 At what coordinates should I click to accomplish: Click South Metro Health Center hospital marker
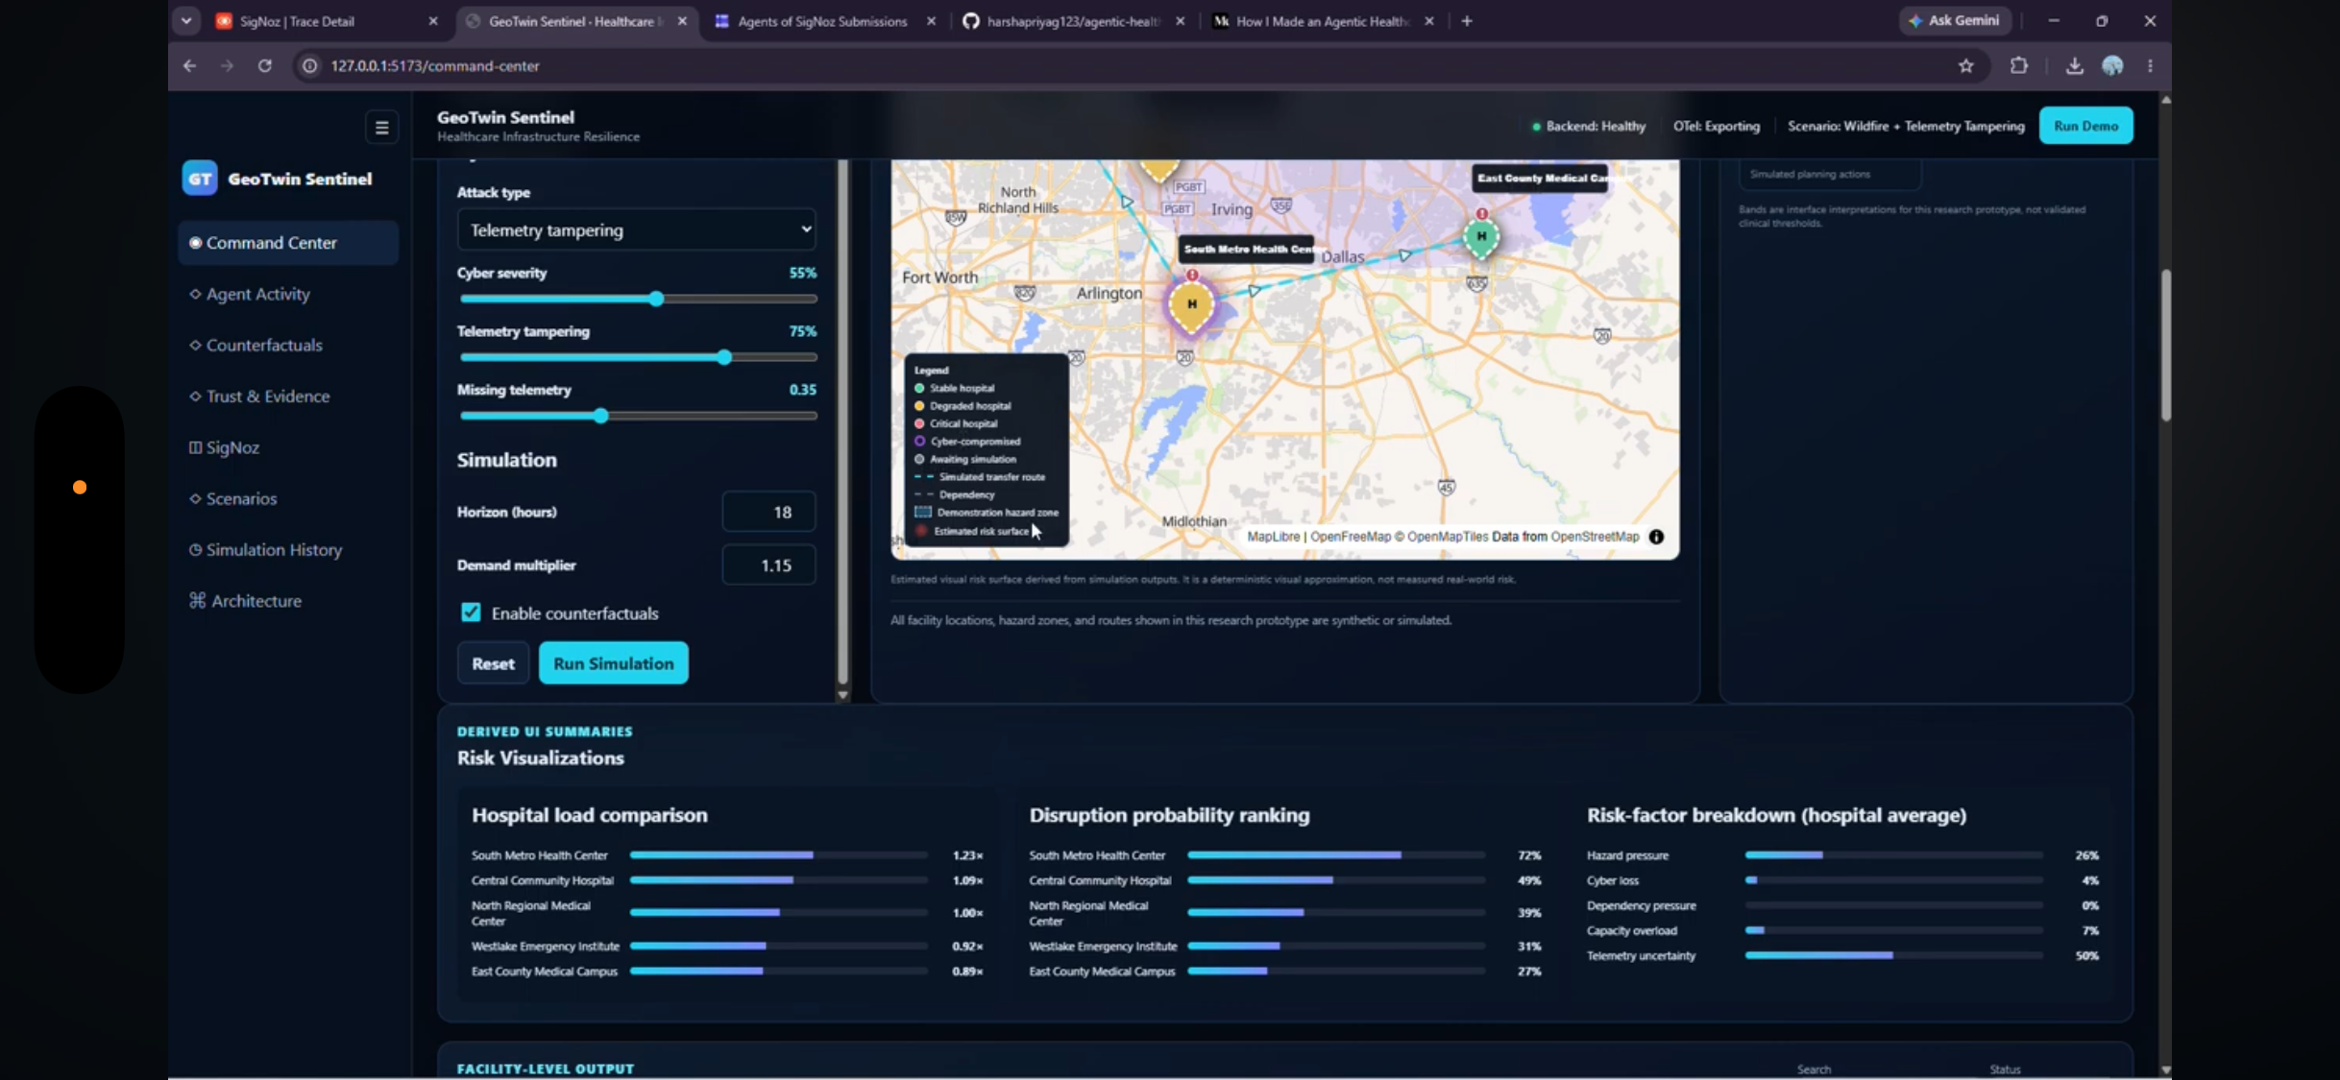pyautogui.click(x=1191, y=305)
